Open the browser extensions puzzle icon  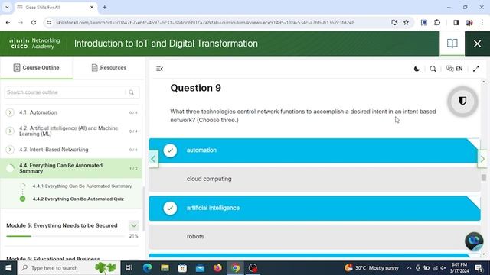point(437,22)
